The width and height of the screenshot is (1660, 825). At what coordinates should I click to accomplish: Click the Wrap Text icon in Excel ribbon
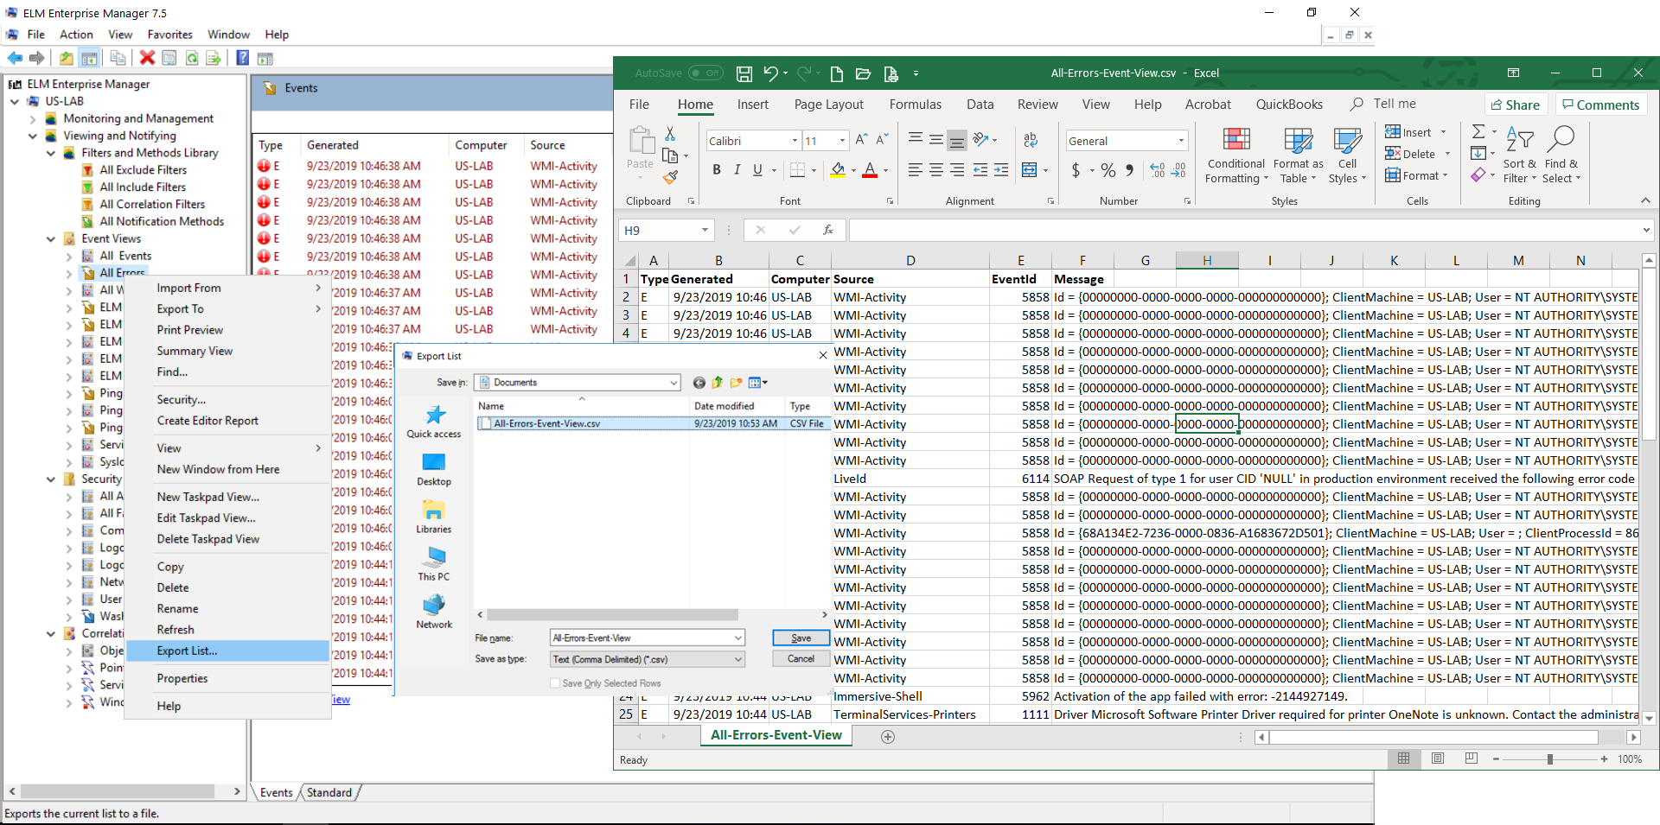coord(1031,140)
